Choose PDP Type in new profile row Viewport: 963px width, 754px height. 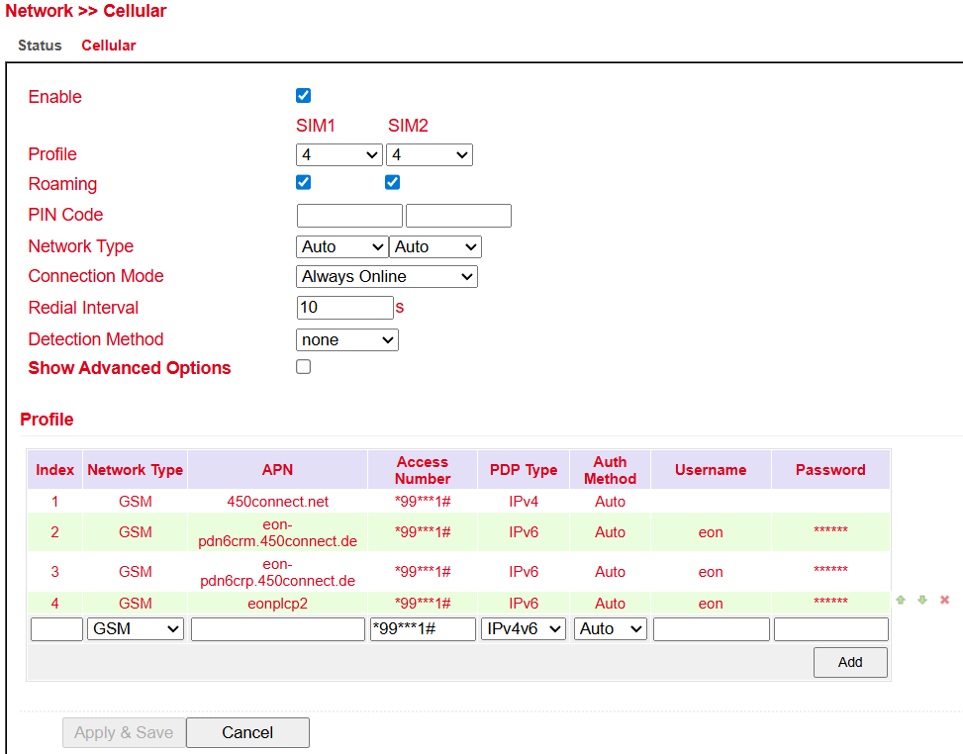click(523, 629)
